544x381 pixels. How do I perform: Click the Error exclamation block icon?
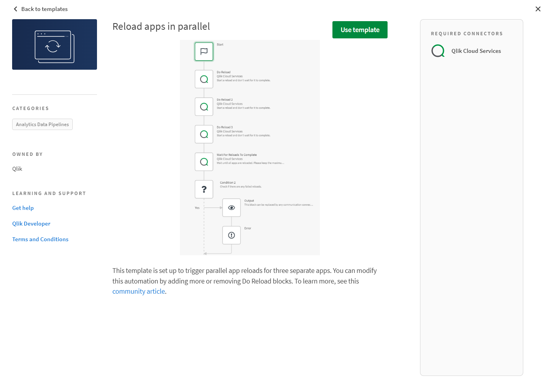pyautogui.click(x=232, y=235)
